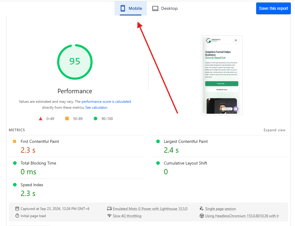
Task: Click the 2.4 s Largest Contentful Paint value
Action: point(171,150)
